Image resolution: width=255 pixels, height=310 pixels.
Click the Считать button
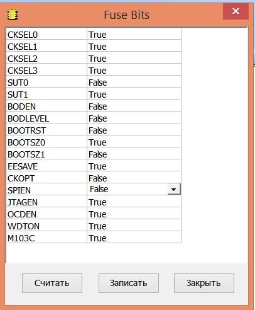52,283
